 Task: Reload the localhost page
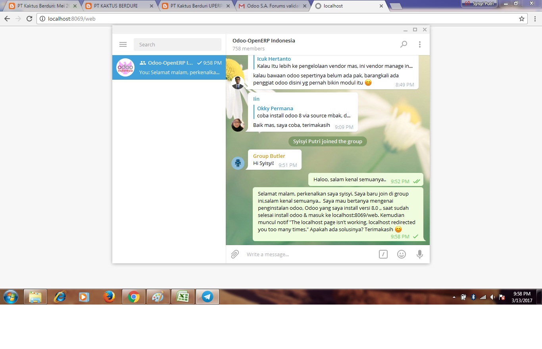29,19
